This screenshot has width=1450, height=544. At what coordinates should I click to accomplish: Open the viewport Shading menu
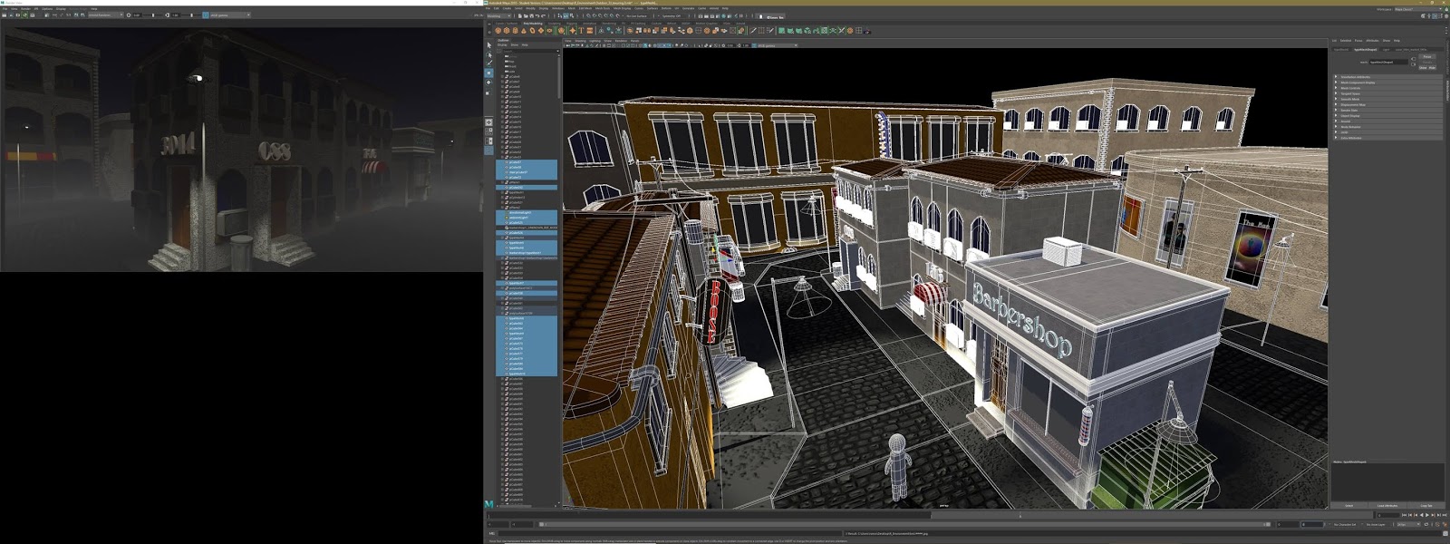580,41
